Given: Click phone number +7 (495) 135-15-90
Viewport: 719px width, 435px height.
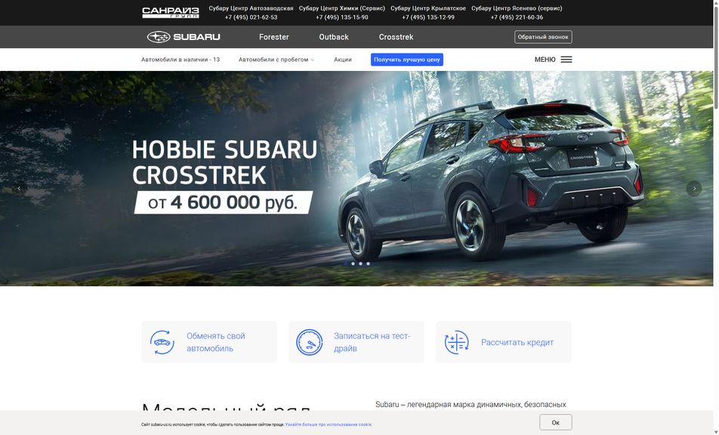Looking at the screenshot, I should click(x=341, y=17).
